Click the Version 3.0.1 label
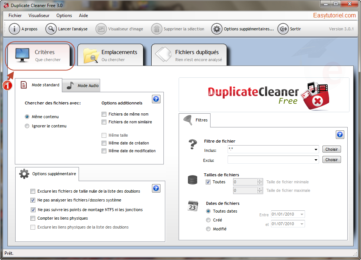Image resolution: width=361 pixels, height=260 pixels. [341, 29]
